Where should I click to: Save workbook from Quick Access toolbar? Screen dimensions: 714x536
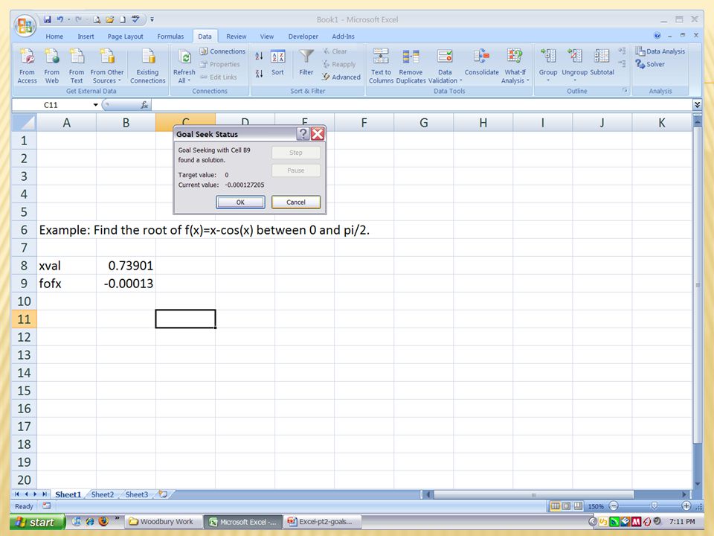[x=48, y=19]
